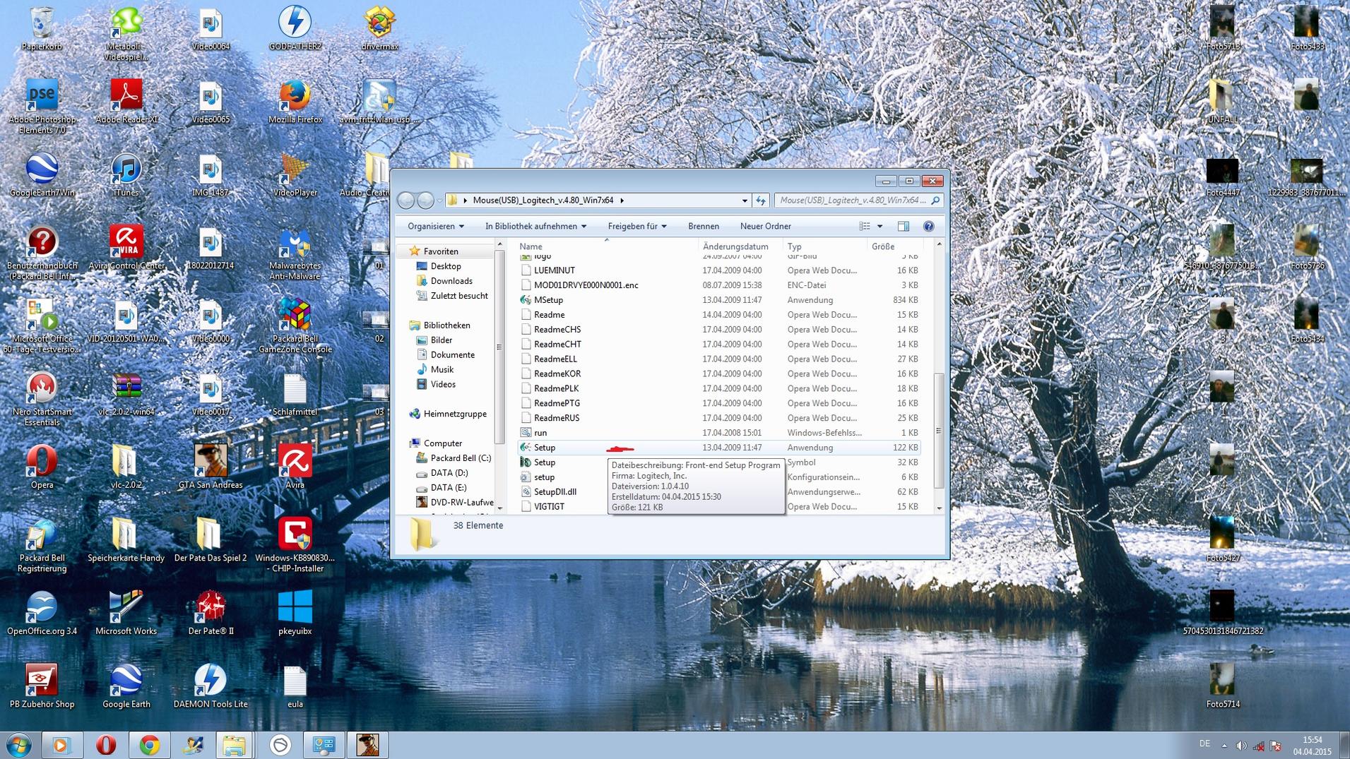Open Mozilla Firefox desktop shortcut
The image size is (1350, 759).
coord(295,102)
